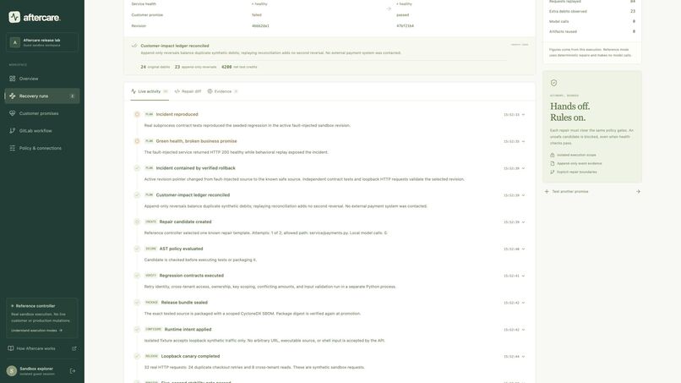Expand the Loopback canary completed entry

pos(523,357)
